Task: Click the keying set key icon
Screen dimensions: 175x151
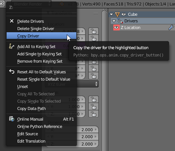Action: tap(12, 46)
